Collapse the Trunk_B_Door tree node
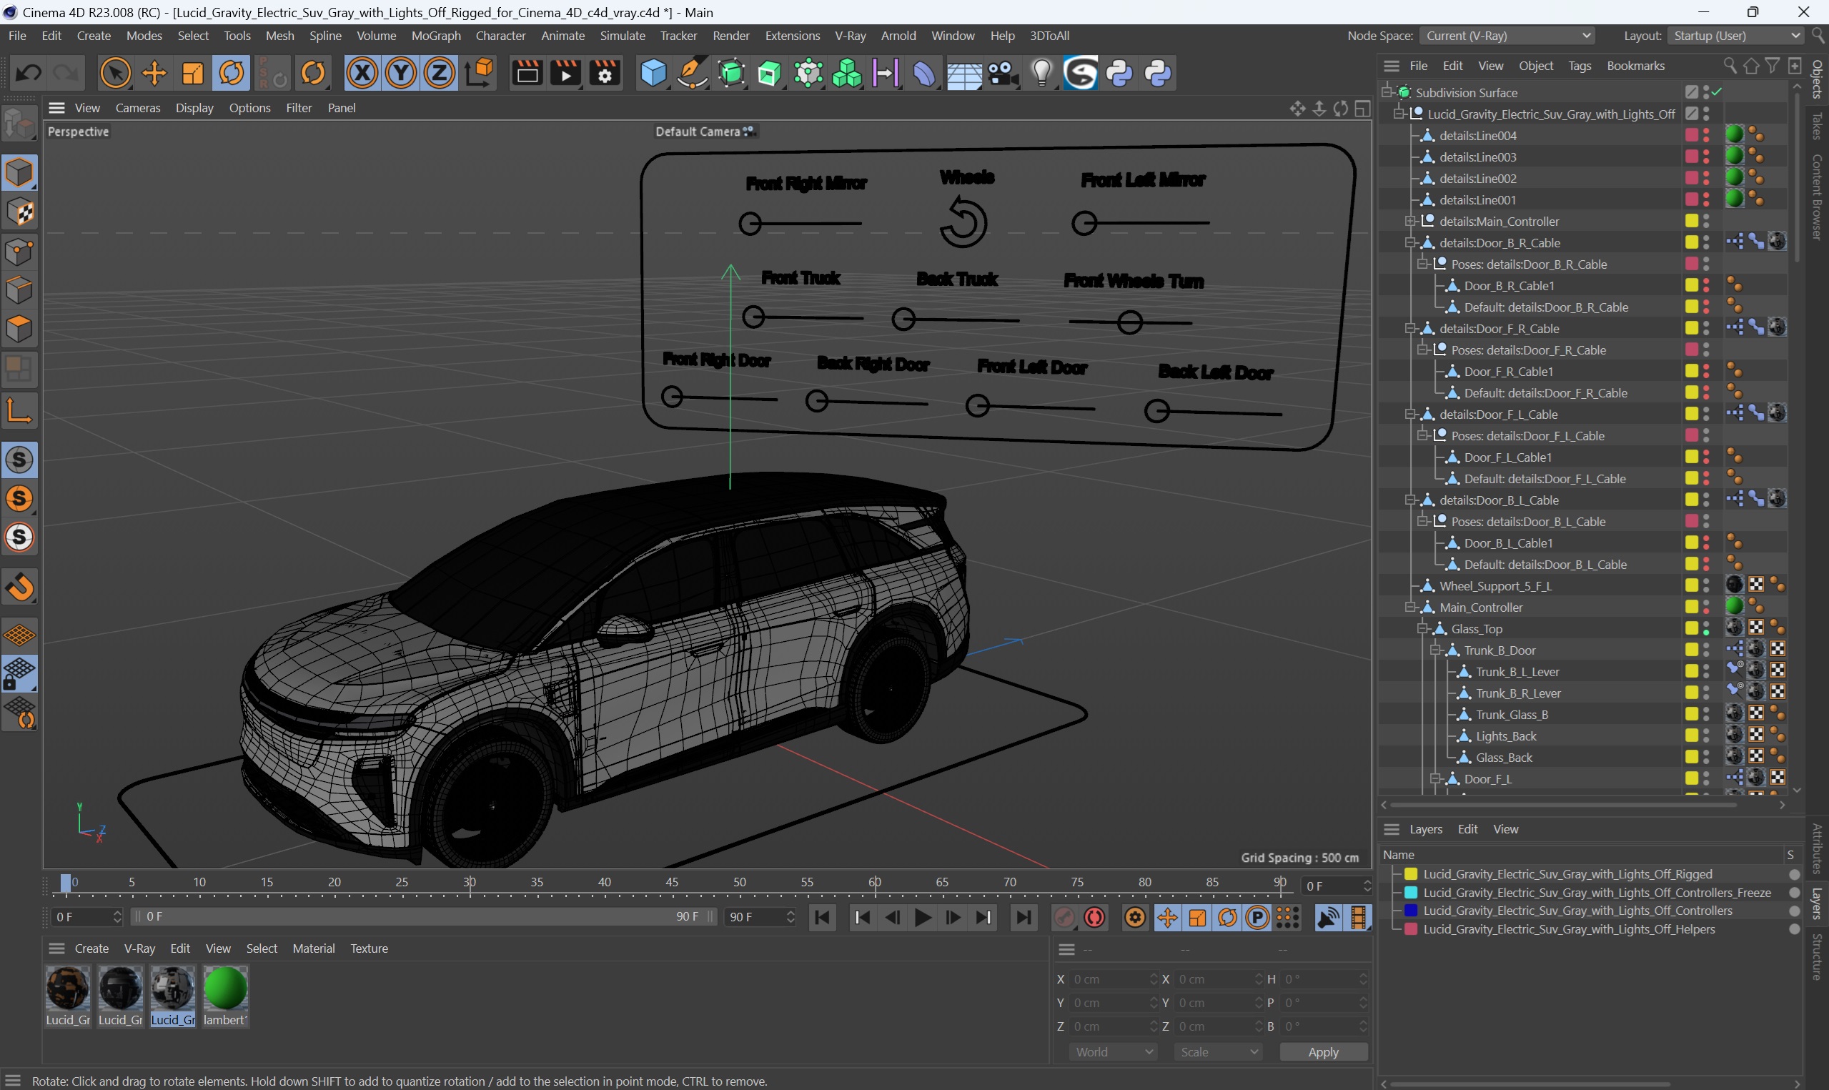Image resolution: width=1829 pixels, height=1090 pixels. (1434, 650)
